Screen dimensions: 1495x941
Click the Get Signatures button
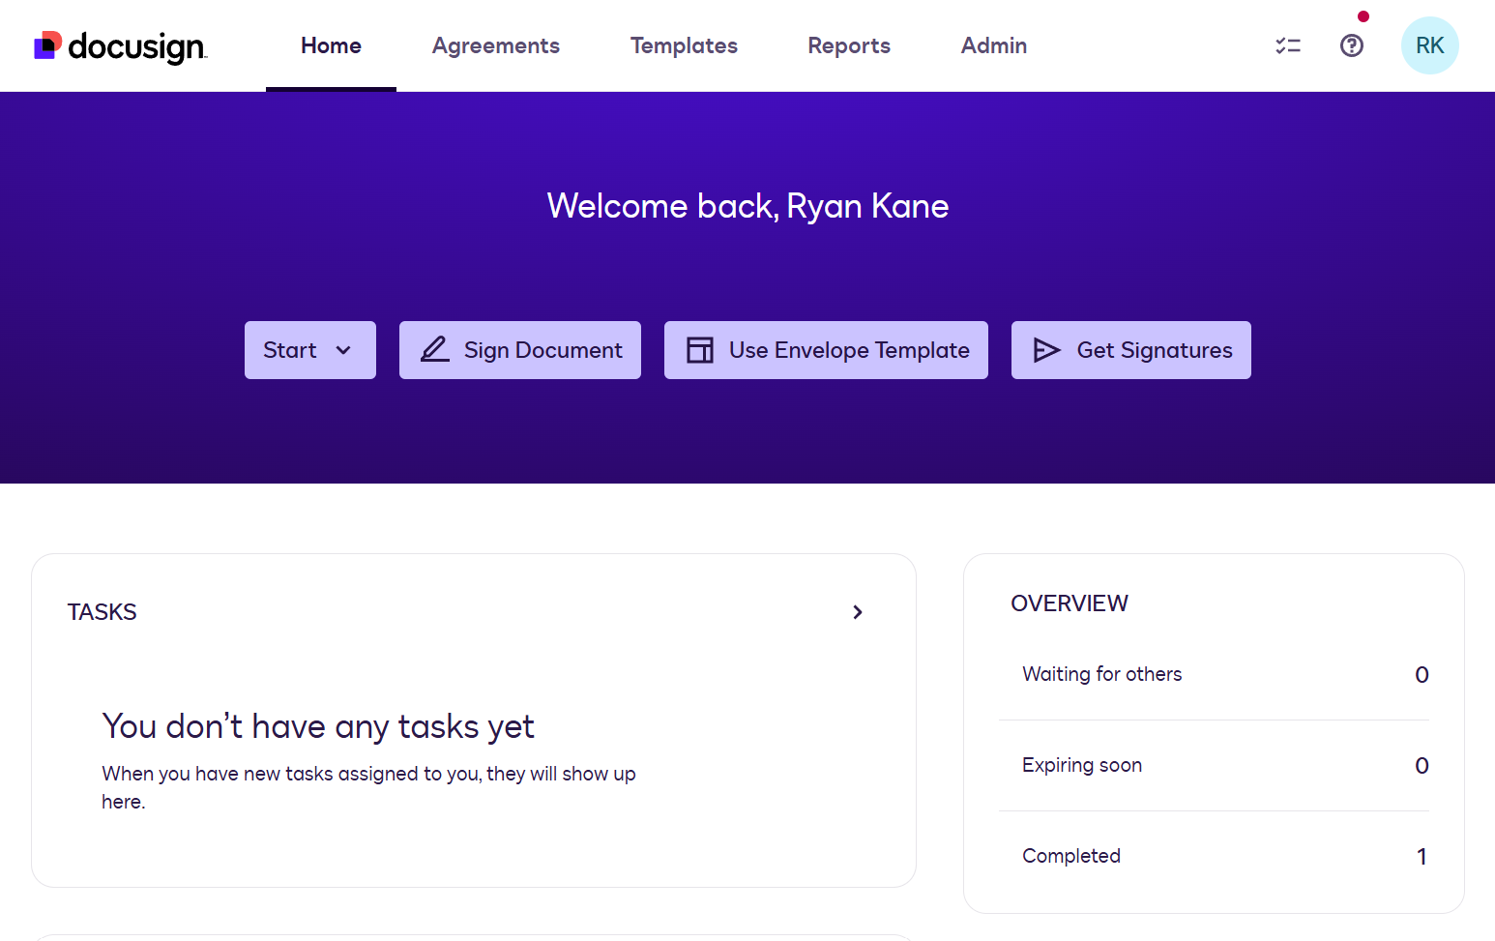[x=1131, y=350]
